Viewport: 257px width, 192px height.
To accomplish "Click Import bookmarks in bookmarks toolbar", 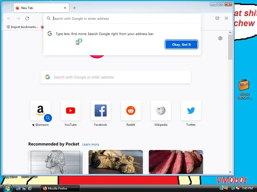I will pyautogui.click(x=22, y=27).
